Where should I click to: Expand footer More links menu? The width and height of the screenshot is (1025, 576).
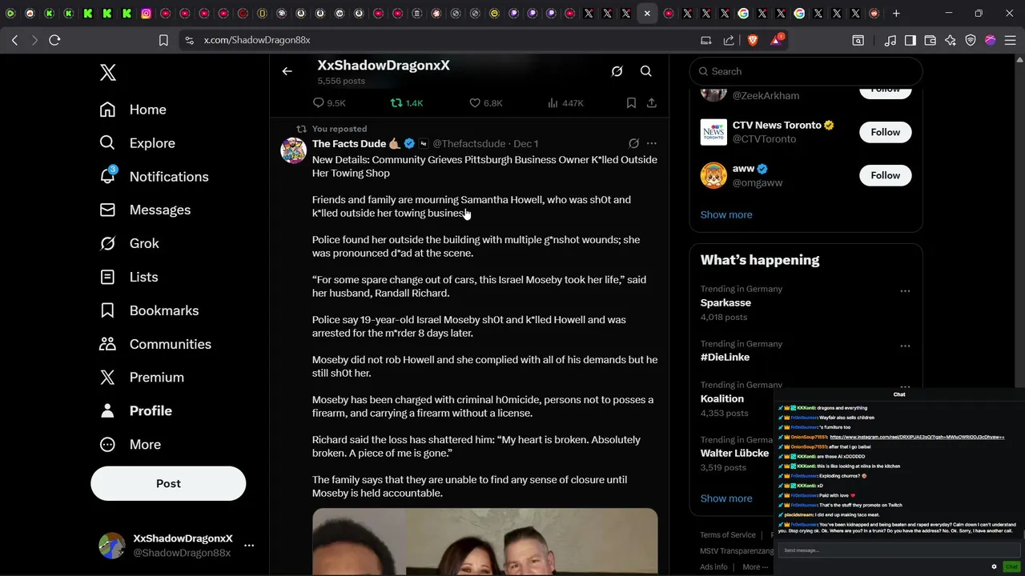click(755, 566)
